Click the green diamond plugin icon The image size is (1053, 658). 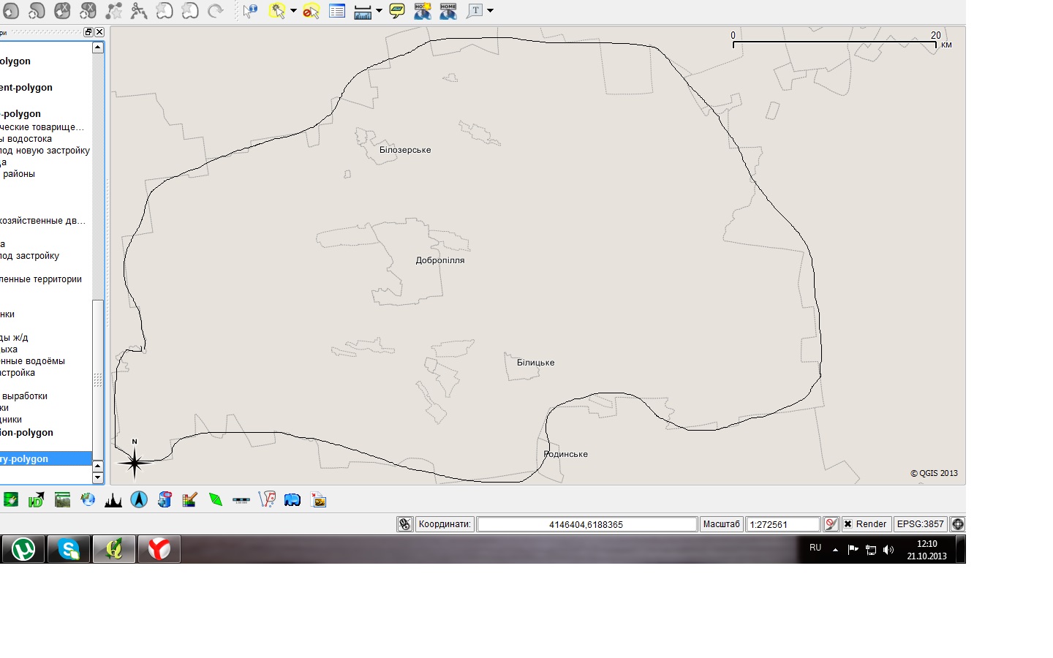tap(216, 500)
